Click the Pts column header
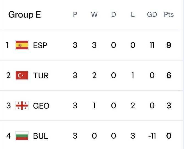Viewport: 184px width, 149px height. tap(169, 15)
